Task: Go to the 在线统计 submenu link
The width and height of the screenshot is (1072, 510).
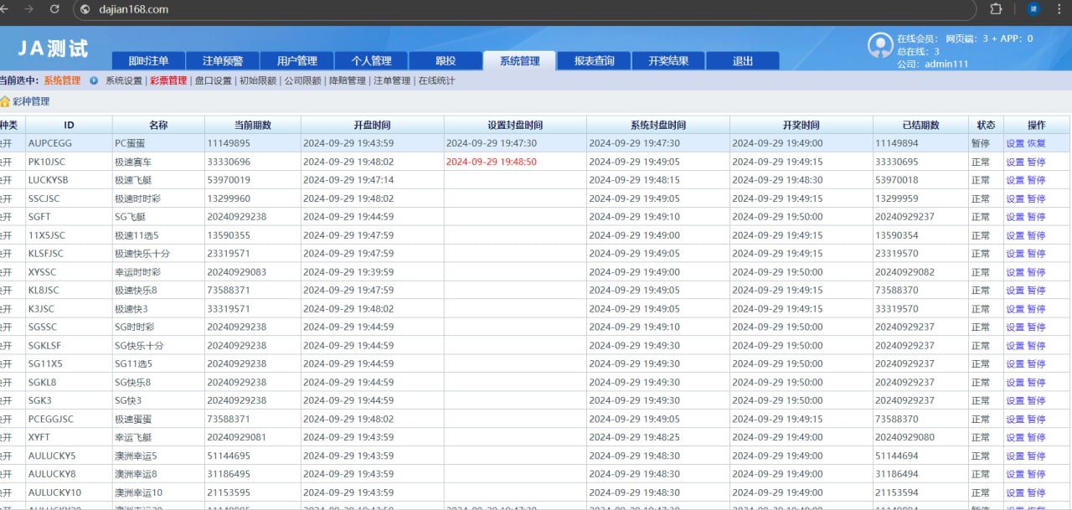Action: point(436,81)
